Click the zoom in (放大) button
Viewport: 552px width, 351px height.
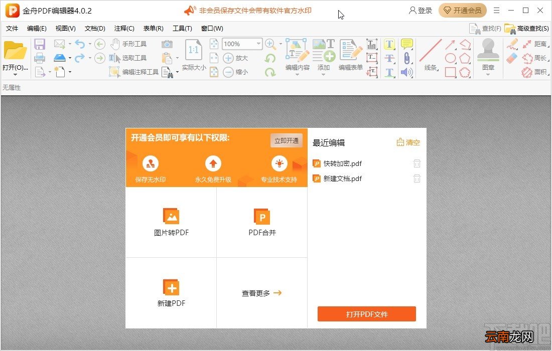tap(235, 58)
